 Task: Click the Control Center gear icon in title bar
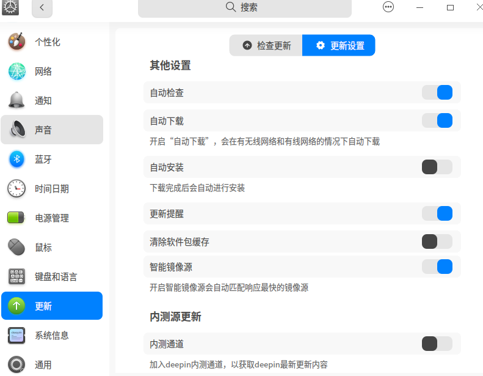pos(10,7)
